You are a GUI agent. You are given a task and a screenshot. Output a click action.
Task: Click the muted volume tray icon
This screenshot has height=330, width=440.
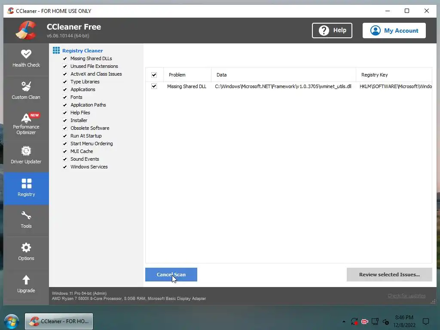click(x=386, y=321)
